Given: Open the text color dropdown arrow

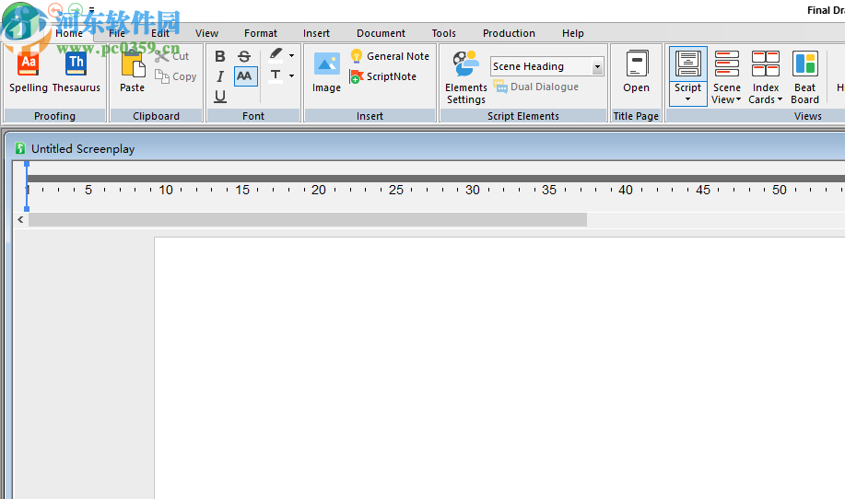Looking at the screenshot, I should pos(291,75).
